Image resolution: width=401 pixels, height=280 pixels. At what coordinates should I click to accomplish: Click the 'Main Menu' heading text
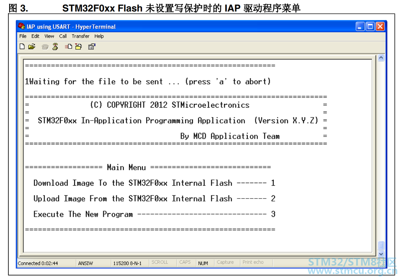click(126, 167)
